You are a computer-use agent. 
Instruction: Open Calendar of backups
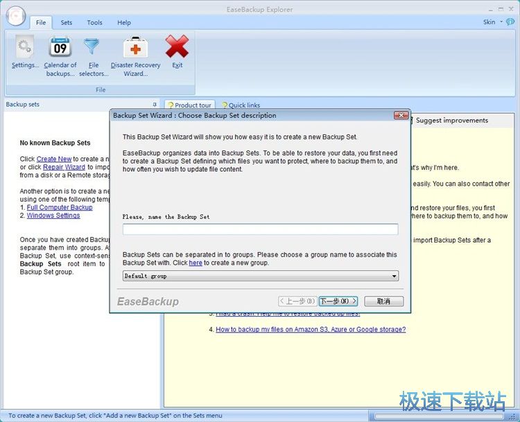[60, 55]
